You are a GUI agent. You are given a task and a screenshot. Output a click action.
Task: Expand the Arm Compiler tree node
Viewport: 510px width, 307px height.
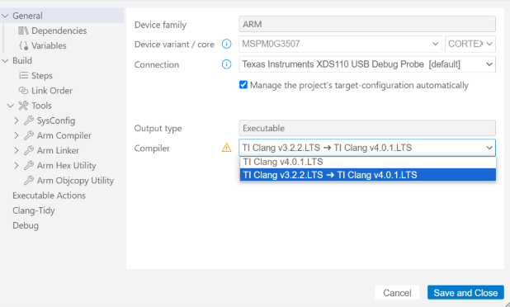pos(17,135)
